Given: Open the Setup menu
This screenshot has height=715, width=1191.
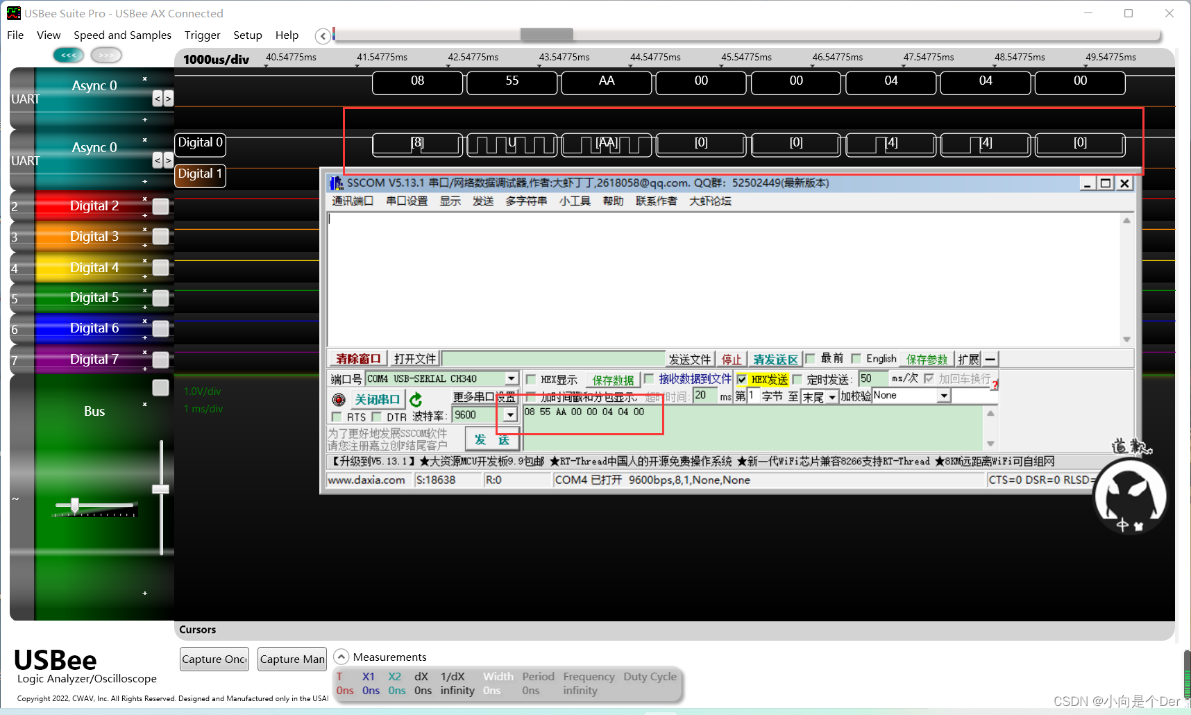Looking at the screenshot, I should (248, 35).
